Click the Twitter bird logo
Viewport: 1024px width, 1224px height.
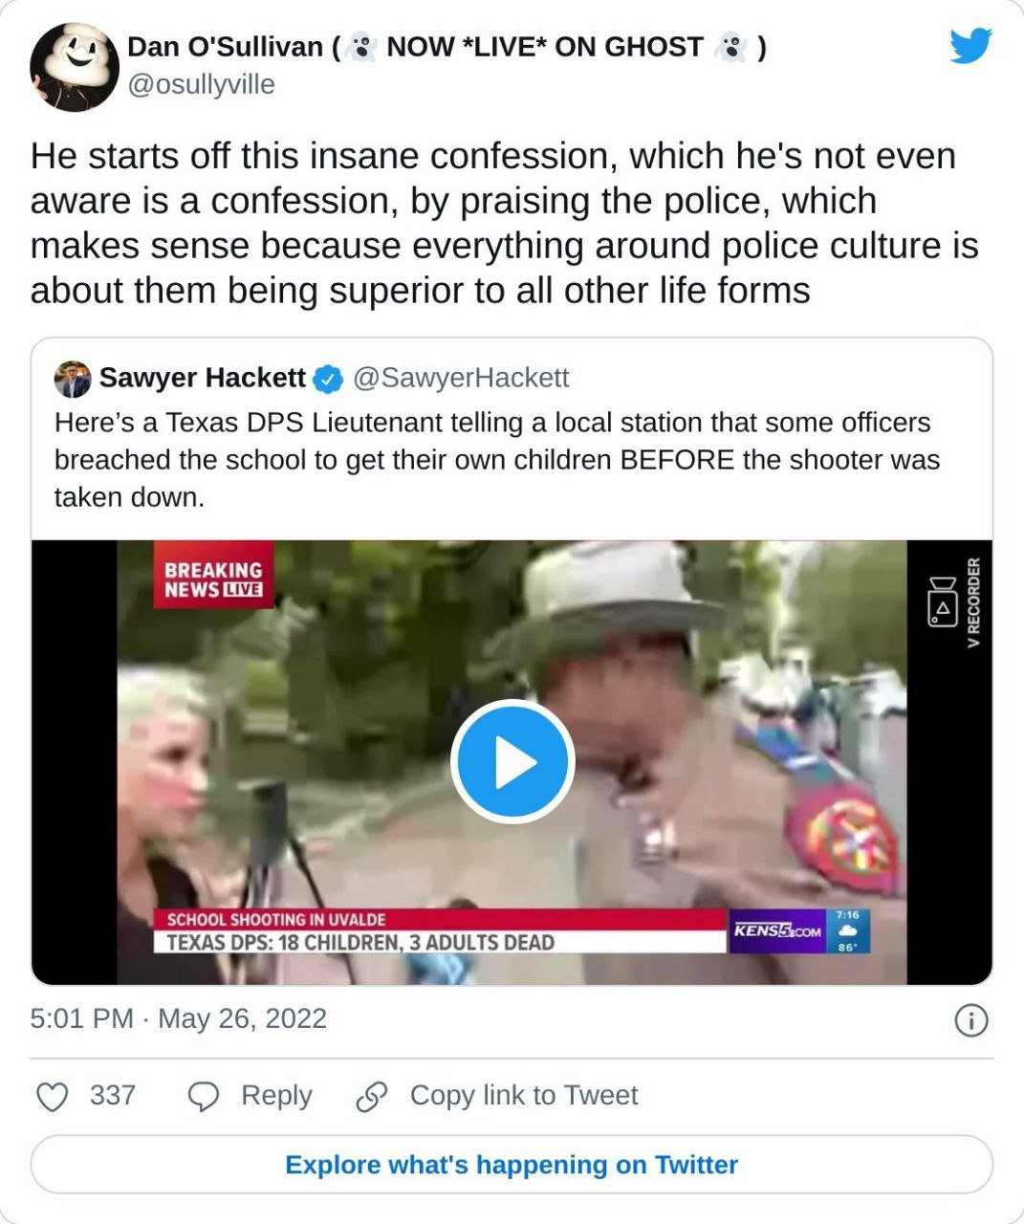(x=970, y=46)
